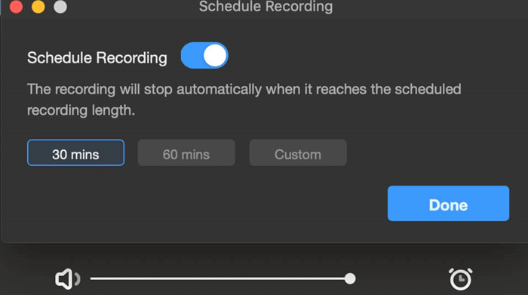Image resolution: width=528 pixels, height=295 pixels.
Task: Click the volume slider handle knob
Action: tap(350, 278)
